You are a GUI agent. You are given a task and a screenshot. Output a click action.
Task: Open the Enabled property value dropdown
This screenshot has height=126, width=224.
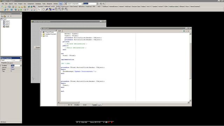point(21,65)
